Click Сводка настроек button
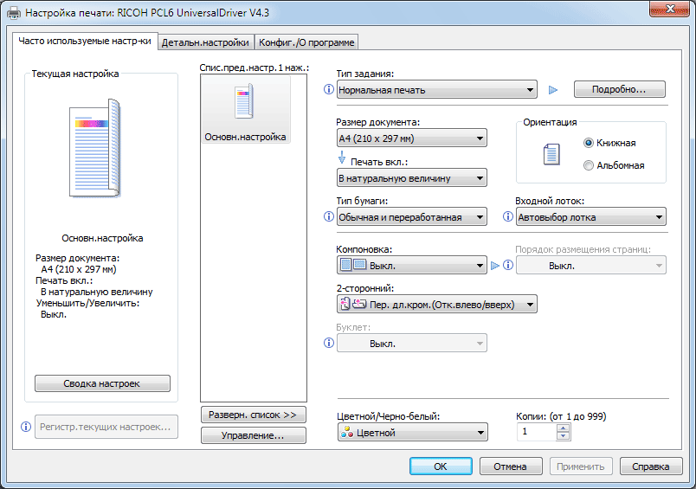696x489 pixels. 102,383
